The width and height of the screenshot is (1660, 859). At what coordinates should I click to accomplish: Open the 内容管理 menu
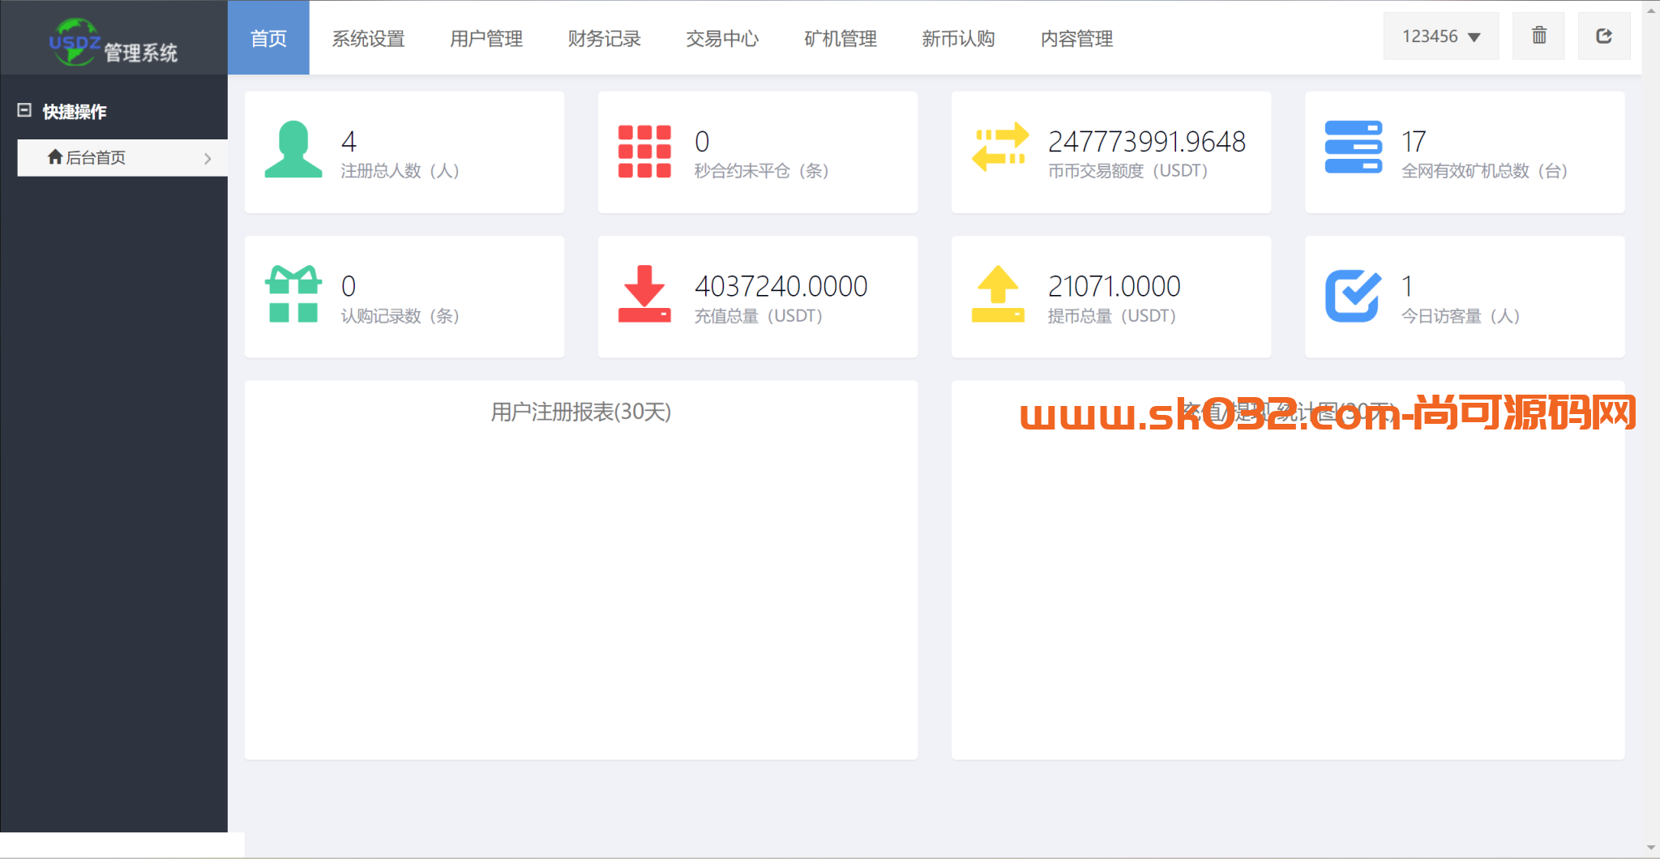click(x=1076, y=38)
